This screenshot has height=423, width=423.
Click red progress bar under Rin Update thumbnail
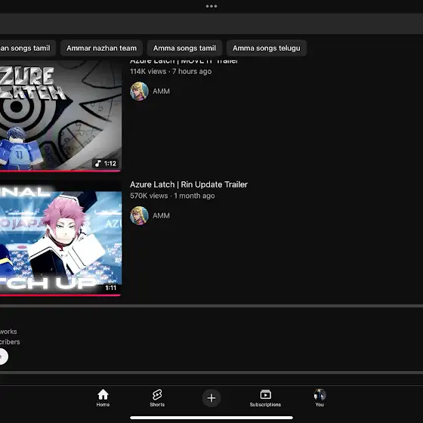[x=60, y=295]
